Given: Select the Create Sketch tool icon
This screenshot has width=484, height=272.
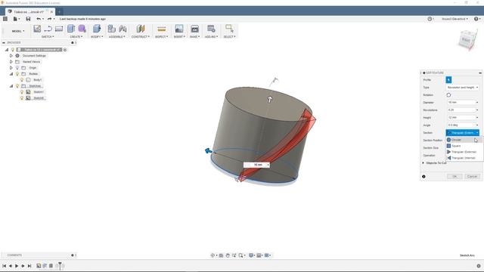Looking at the screenshot, I should click(x=37, y=29).
